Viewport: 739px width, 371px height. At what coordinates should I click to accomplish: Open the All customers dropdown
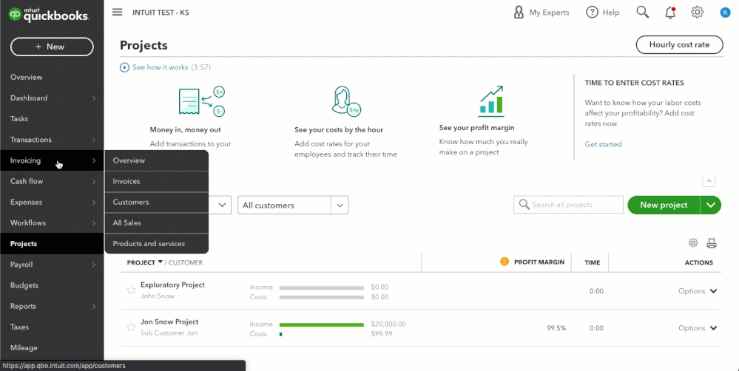coord(293,205)
